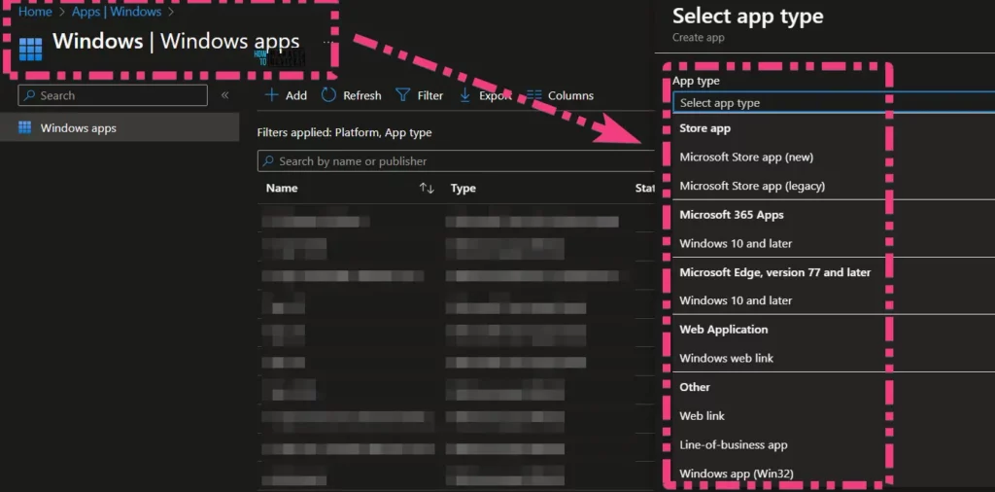Image resolution: width=995 pixels, height=492 pixels.
Task: Click the Filter button label
Action: (430, 95)
